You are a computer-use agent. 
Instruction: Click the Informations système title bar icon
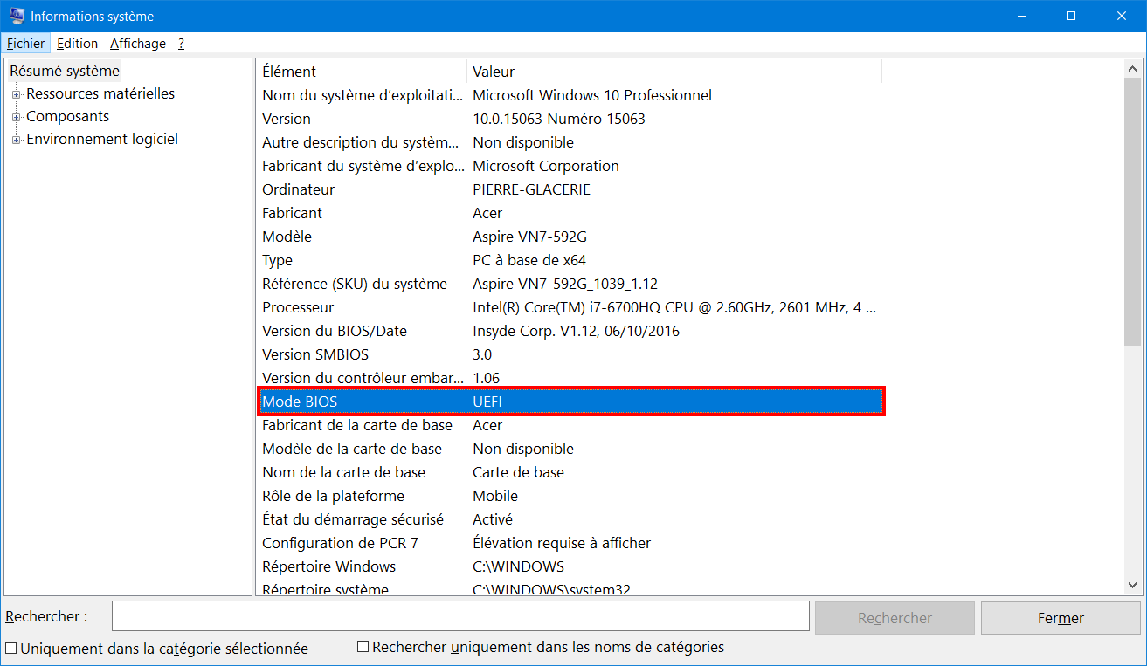click(17, 16)
